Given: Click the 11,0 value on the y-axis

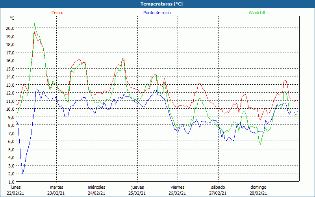Looking at the screenshot, I should [10, 101].
